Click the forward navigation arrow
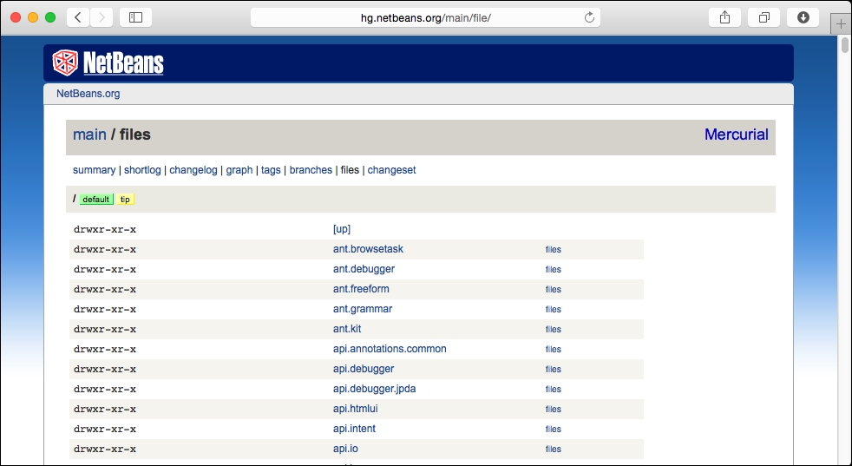852x466 pixels. (102, 17)
